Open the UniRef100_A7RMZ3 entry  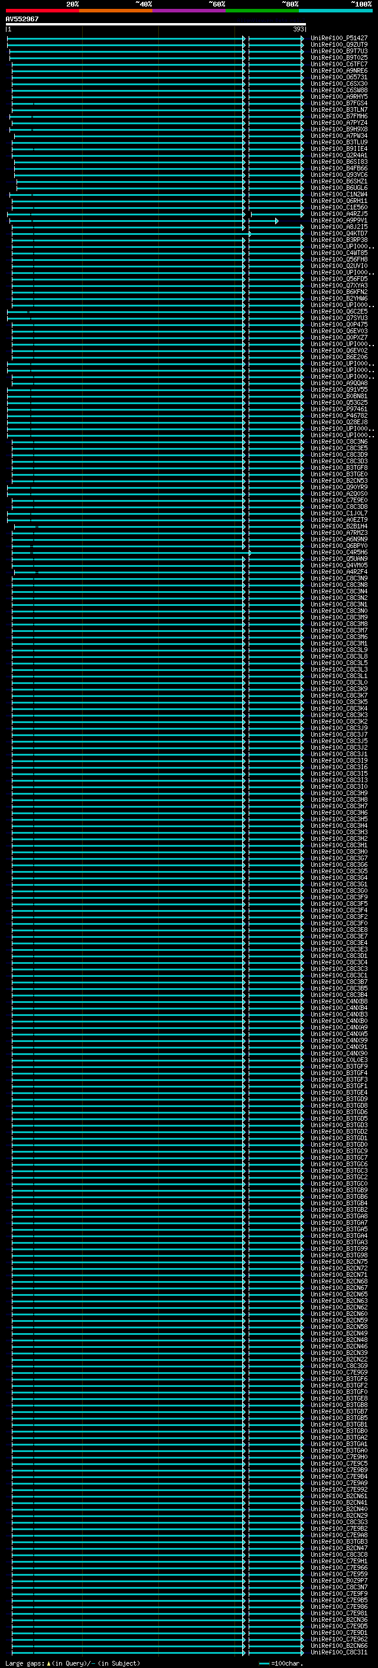tap(338, 533)
